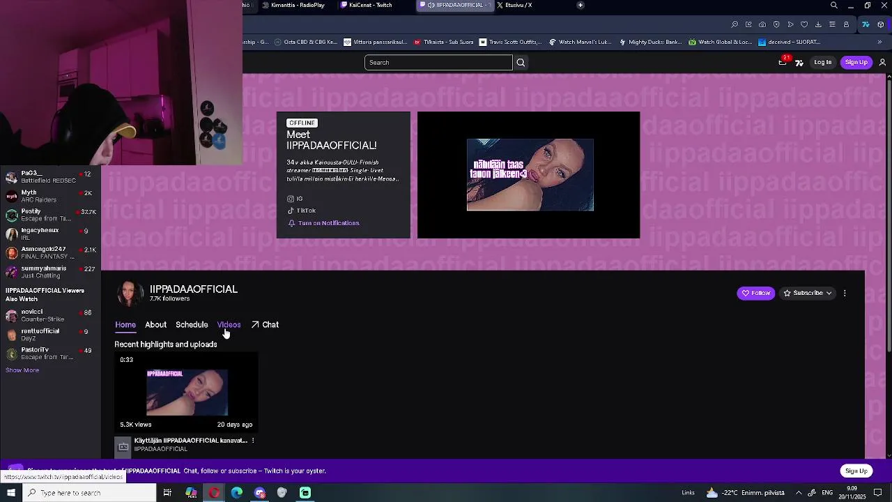The image size is (892, 502).
Task: Open novicci Counter-Strike channel in sidebar
Action: click(x=50, y=315)
